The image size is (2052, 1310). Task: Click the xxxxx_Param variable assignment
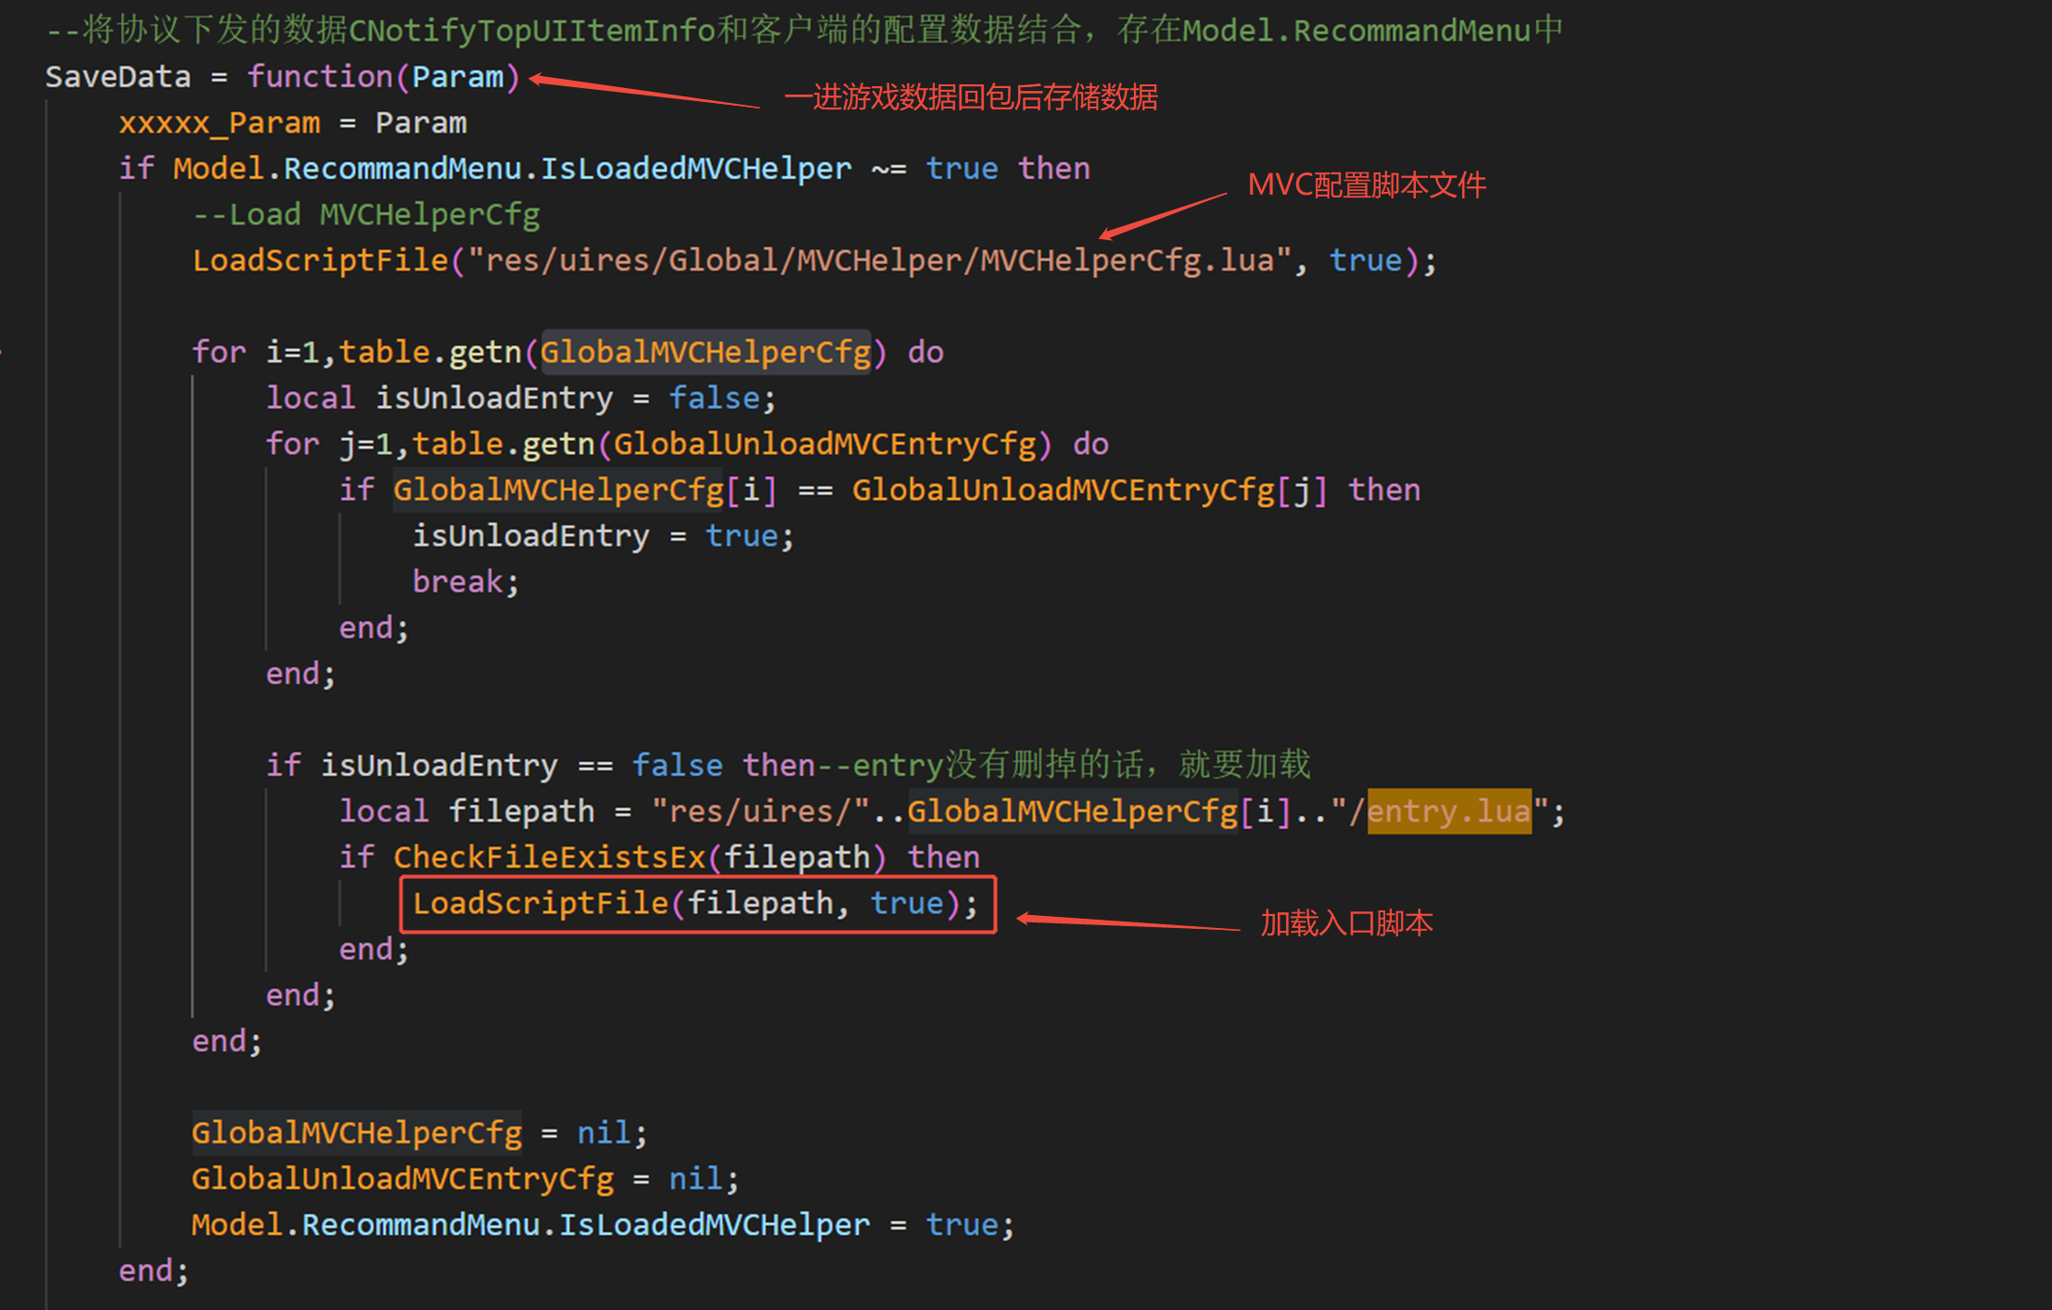click(219, 123)
